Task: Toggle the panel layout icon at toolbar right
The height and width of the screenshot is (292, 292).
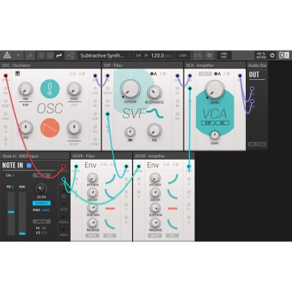Action: 284,55
